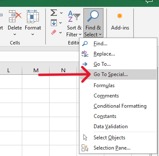159x156 pixels.
Task: Click the comments icon in title bar
Action: point(149,1)
